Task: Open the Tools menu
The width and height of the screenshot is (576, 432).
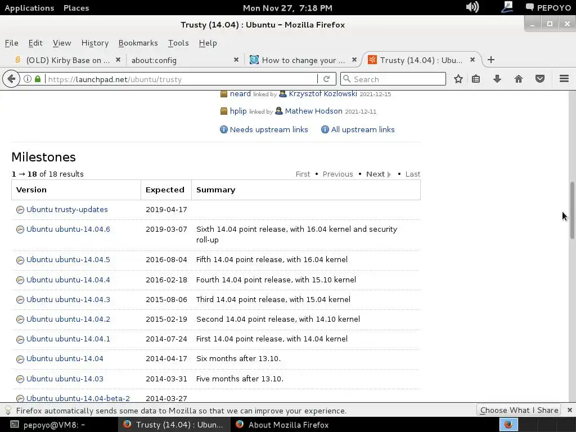Action: tap(178, 43)
